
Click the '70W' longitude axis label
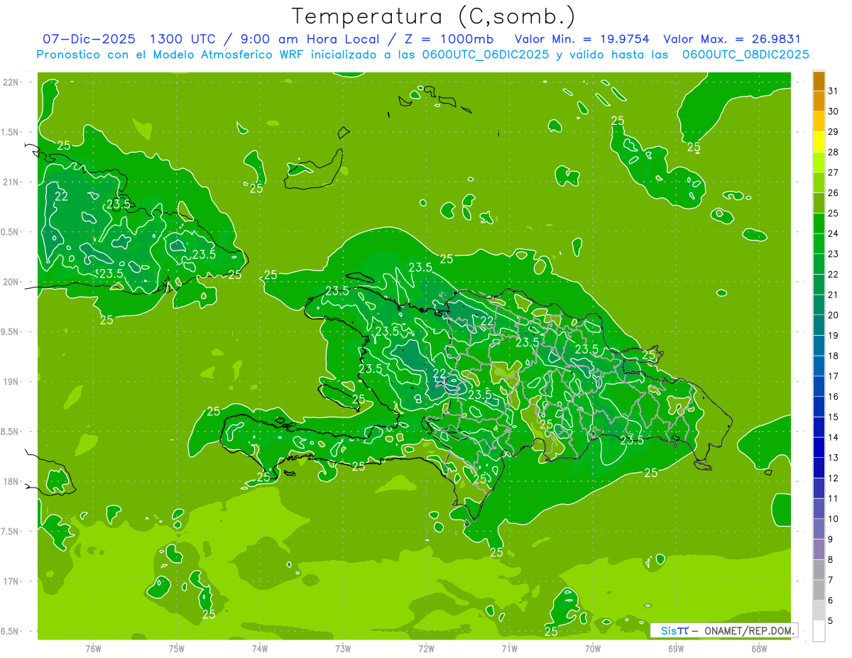coord(593,648)
